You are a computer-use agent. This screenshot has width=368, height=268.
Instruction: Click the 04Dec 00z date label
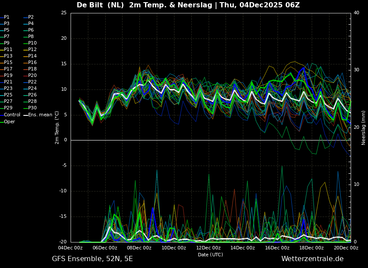pos(70,248)
